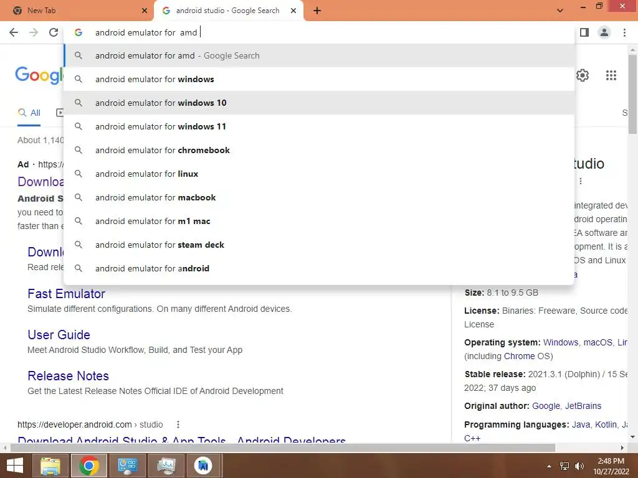Open the Chrome profile avatar
Viewport: 638px width, 478px height.
click(604, 32)
